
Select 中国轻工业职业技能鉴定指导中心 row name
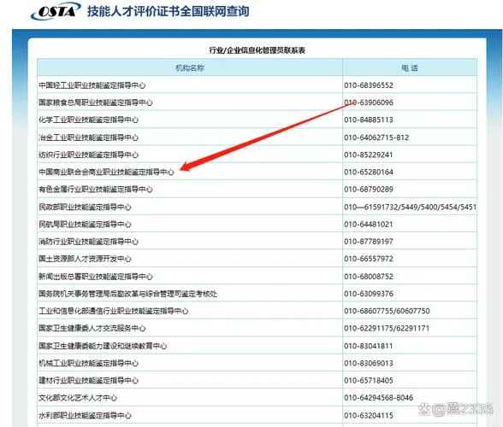92,85
